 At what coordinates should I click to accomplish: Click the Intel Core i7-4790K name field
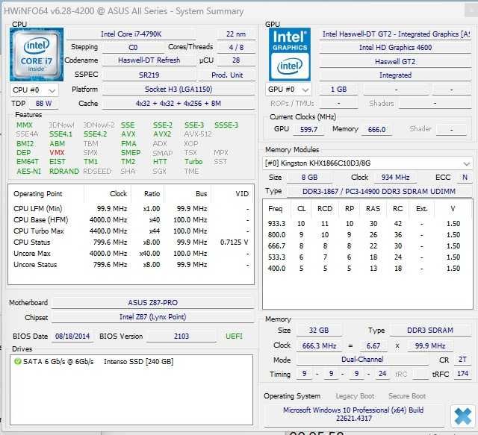click(x=131, y=34)
